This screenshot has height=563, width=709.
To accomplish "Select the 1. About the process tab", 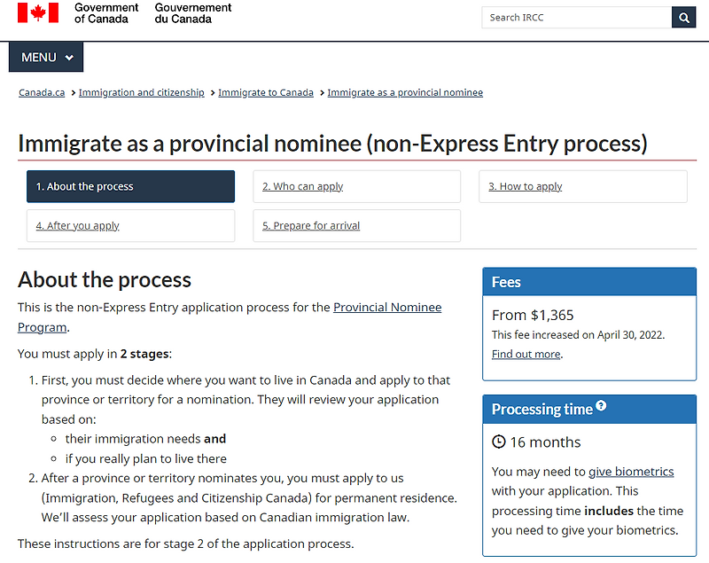I will click(130, 186).
